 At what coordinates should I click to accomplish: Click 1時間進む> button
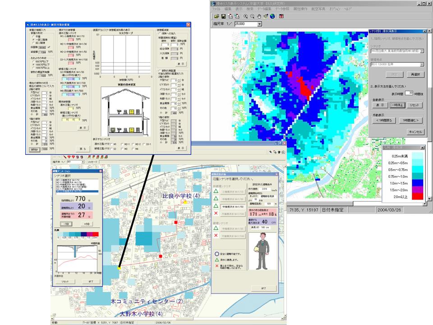coord(410,121)
